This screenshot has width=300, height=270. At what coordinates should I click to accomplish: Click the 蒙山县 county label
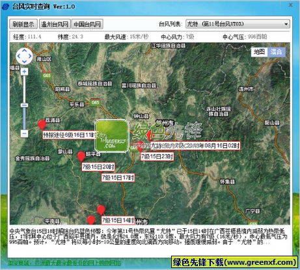pos(65,152)
